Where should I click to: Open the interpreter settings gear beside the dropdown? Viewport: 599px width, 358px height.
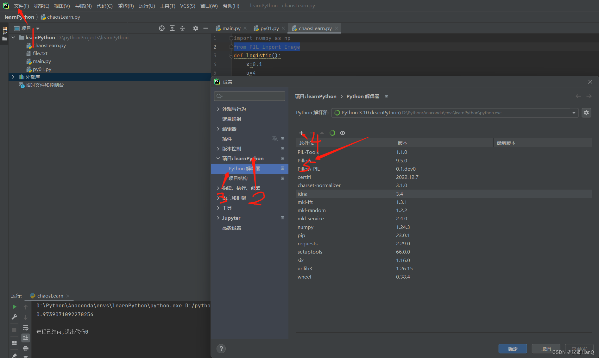tap(586, 113)
